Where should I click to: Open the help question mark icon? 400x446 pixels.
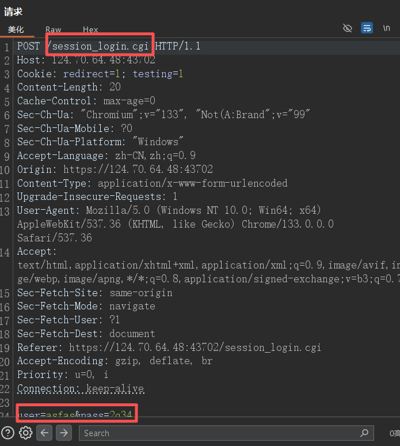coord(7,433)
